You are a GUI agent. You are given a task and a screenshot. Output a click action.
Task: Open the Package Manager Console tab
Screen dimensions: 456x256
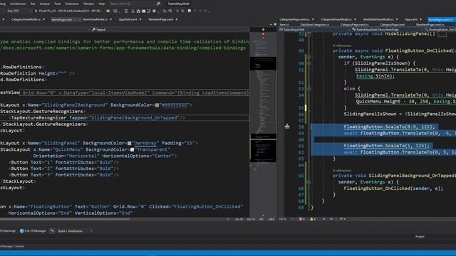click(x=12, y=246)
